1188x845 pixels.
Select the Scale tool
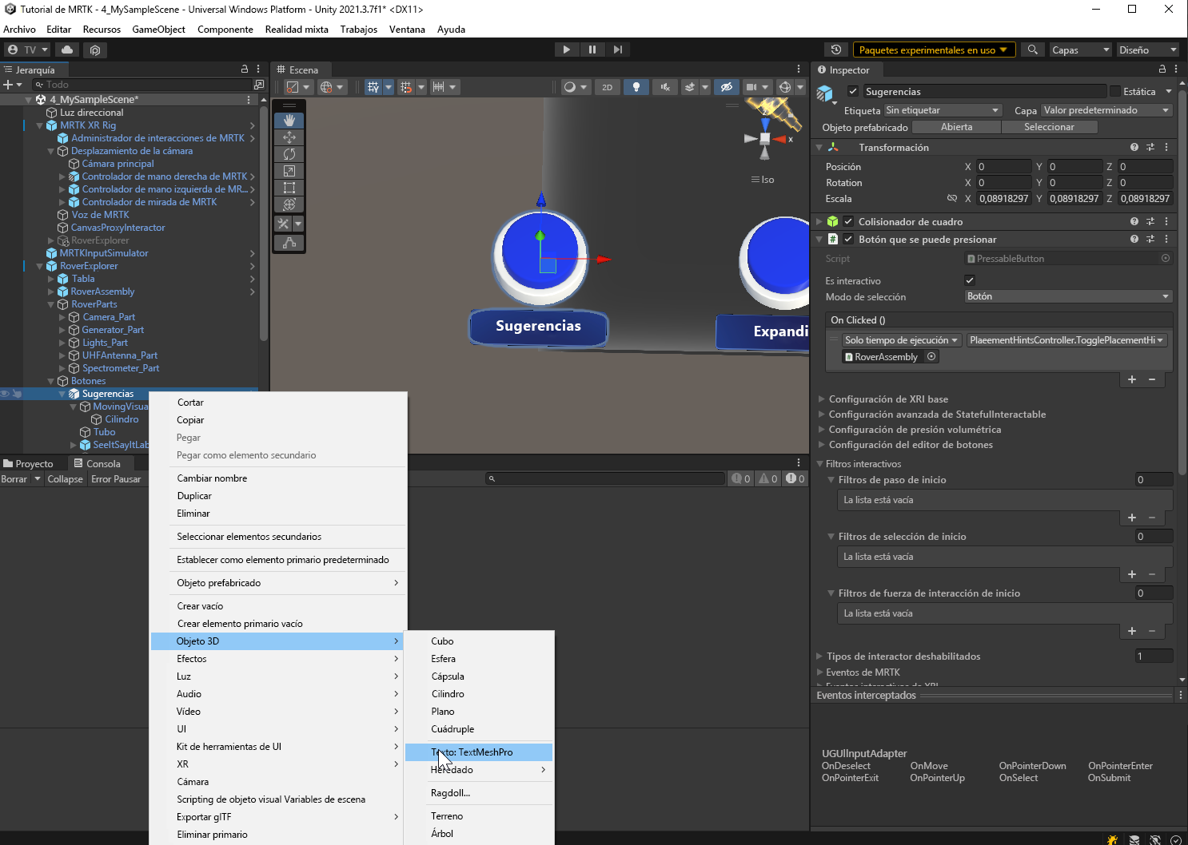point(289,171)
